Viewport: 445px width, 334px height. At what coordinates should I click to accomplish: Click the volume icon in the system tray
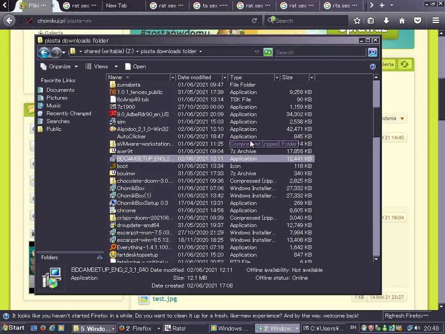[417, 328]
